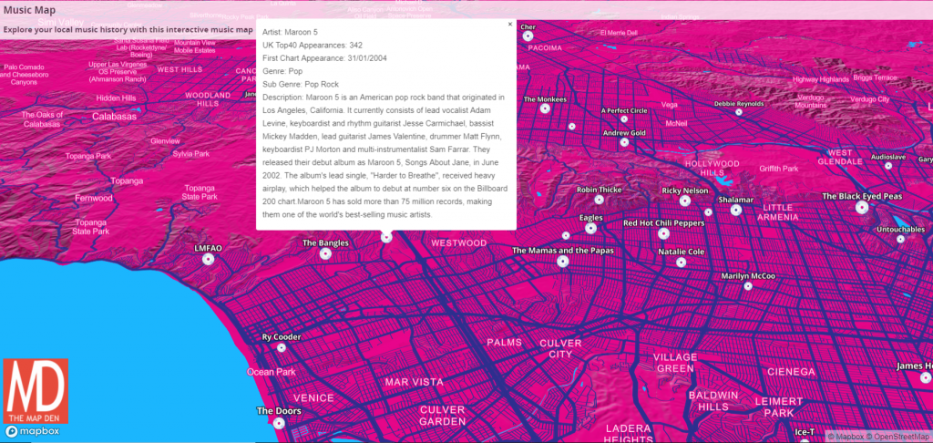Open The Monkees record marker

pos(545,109)
